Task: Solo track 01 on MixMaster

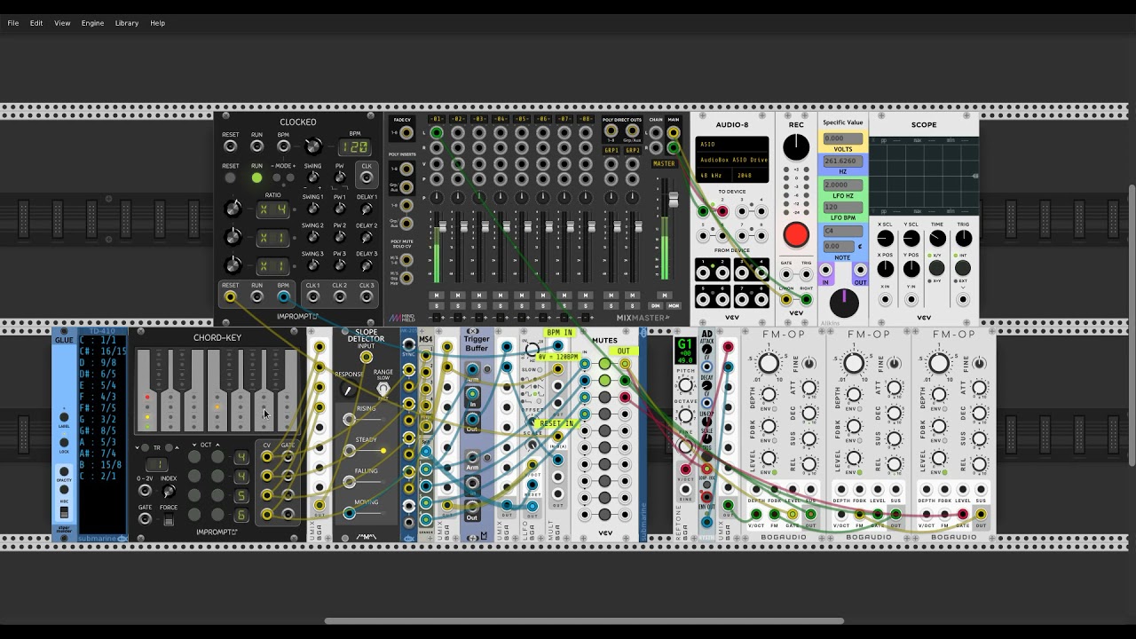Action: tap(436, 306)
